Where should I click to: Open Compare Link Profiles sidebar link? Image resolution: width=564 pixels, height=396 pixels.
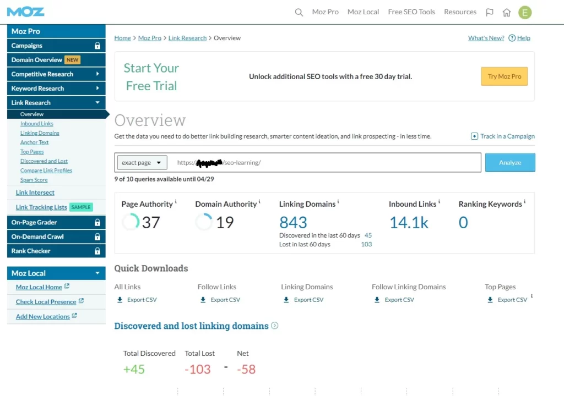[46, 170]
